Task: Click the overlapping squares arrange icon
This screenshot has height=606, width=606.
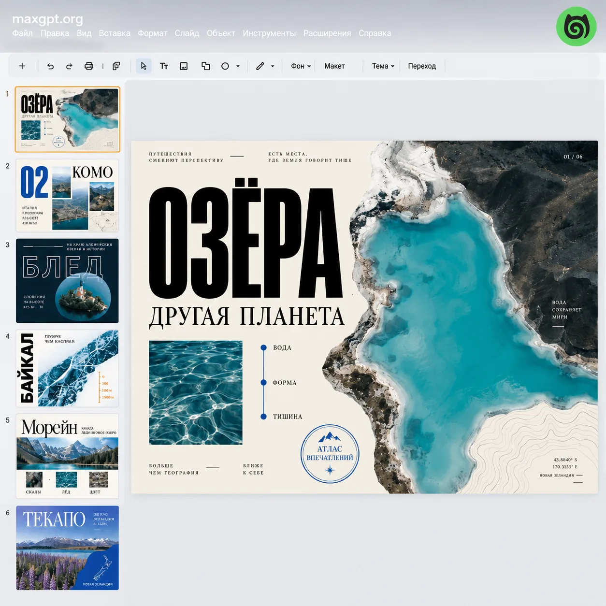Action: tap(205, 66)
